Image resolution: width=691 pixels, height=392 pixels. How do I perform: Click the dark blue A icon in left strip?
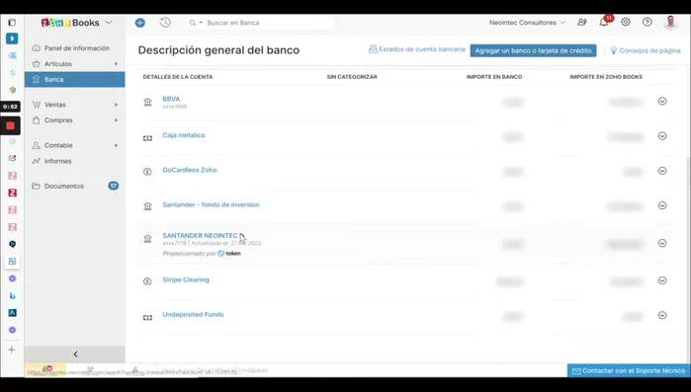(12, 313)
